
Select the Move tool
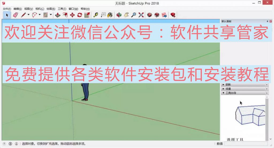pos(72,15)
